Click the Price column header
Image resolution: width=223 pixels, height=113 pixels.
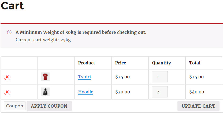(x=120, y=63)
